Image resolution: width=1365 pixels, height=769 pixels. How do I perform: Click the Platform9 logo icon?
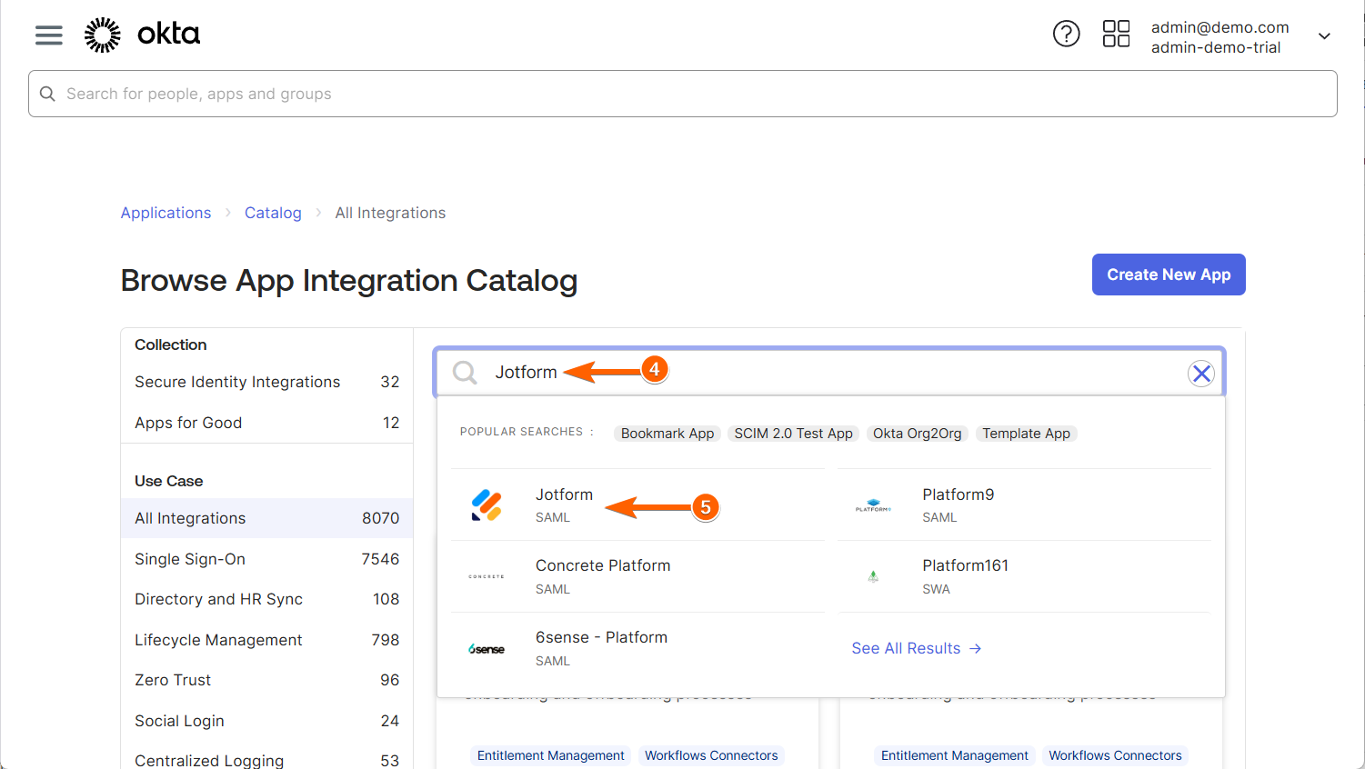click(873, 505)
